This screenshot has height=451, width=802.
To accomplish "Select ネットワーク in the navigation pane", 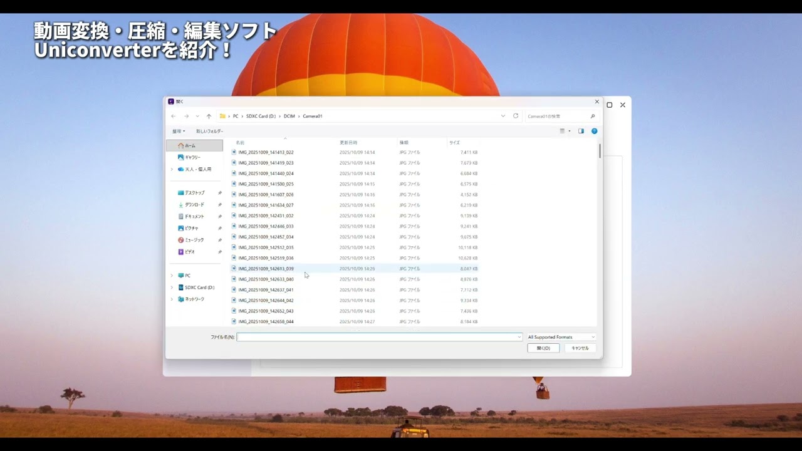I will [x=194, y=299].
